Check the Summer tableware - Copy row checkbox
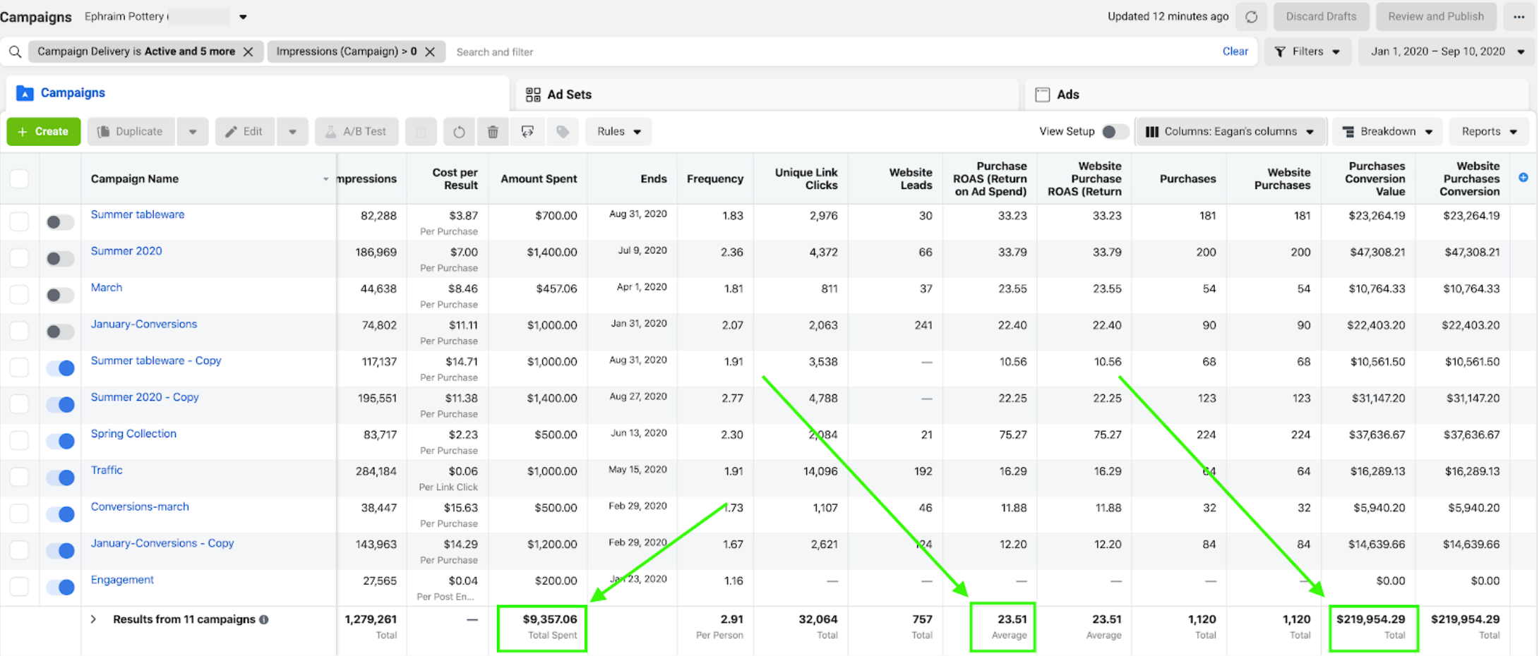 tap(19, 368)
